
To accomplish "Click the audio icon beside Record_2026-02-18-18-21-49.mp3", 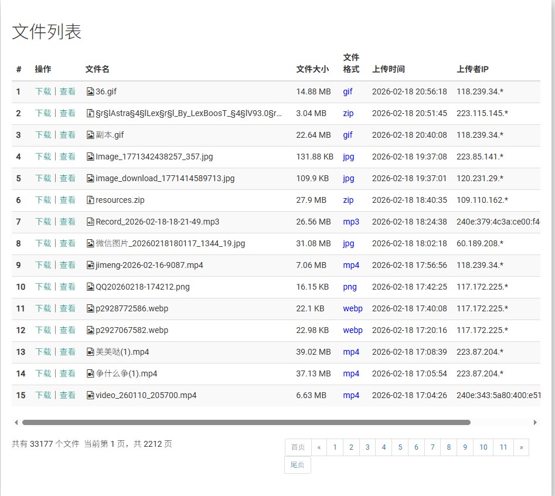I will click(x=90, y=222).
